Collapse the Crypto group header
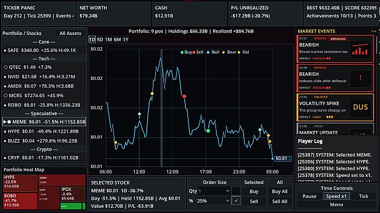This screenshot has height=213, width=380. coord(44,149)
